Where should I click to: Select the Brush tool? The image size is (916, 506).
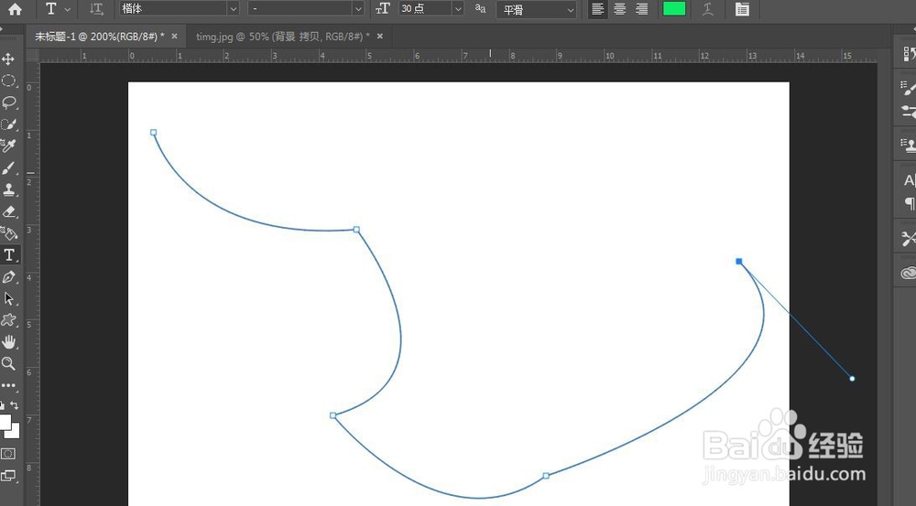tap(9, 168)
